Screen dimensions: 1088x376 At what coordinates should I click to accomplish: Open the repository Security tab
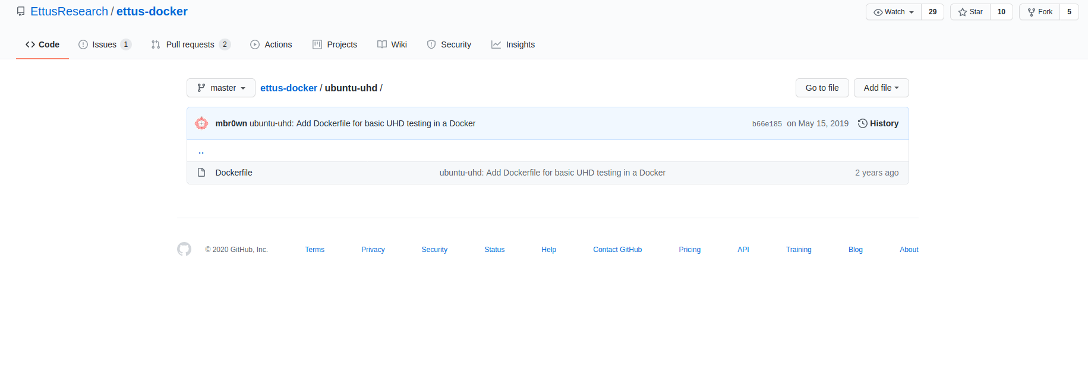tap(449, 44)
